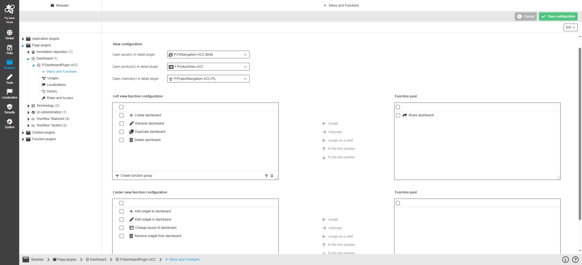Click To the last position in left view
The height and width of the screenshot is (265, 582).
pyautogui.click(x=338, y=157)
